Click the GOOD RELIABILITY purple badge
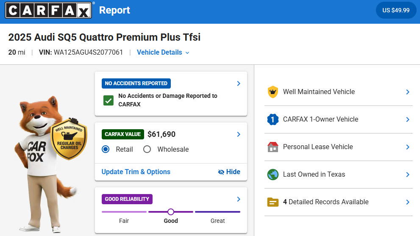 127,199
